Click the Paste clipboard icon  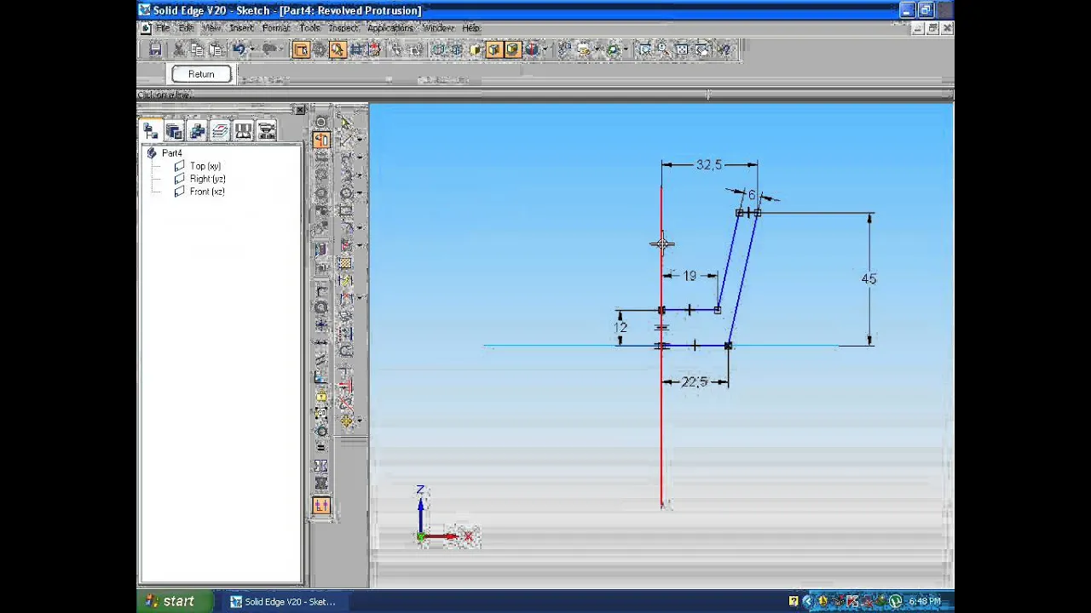[x=216, y=50]
